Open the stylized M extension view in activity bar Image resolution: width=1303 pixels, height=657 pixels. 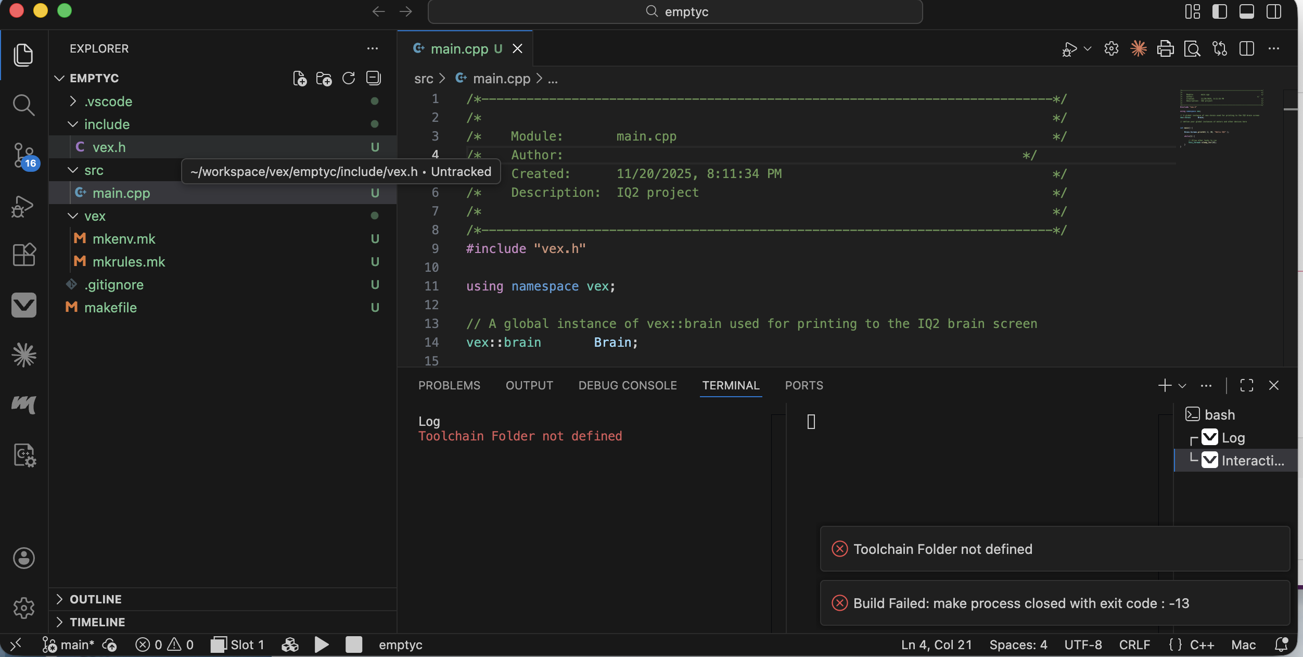point(23,404)
